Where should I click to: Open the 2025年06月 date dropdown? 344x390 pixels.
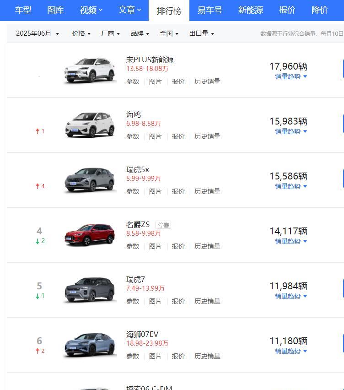coord(38,33)
